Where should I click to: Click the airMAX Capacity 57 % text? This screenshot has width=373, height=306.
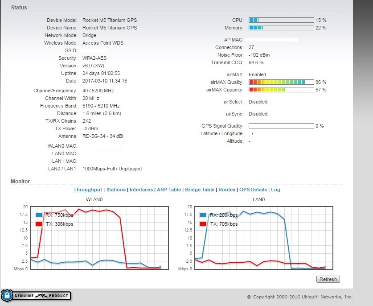click(x=321, y=90)
